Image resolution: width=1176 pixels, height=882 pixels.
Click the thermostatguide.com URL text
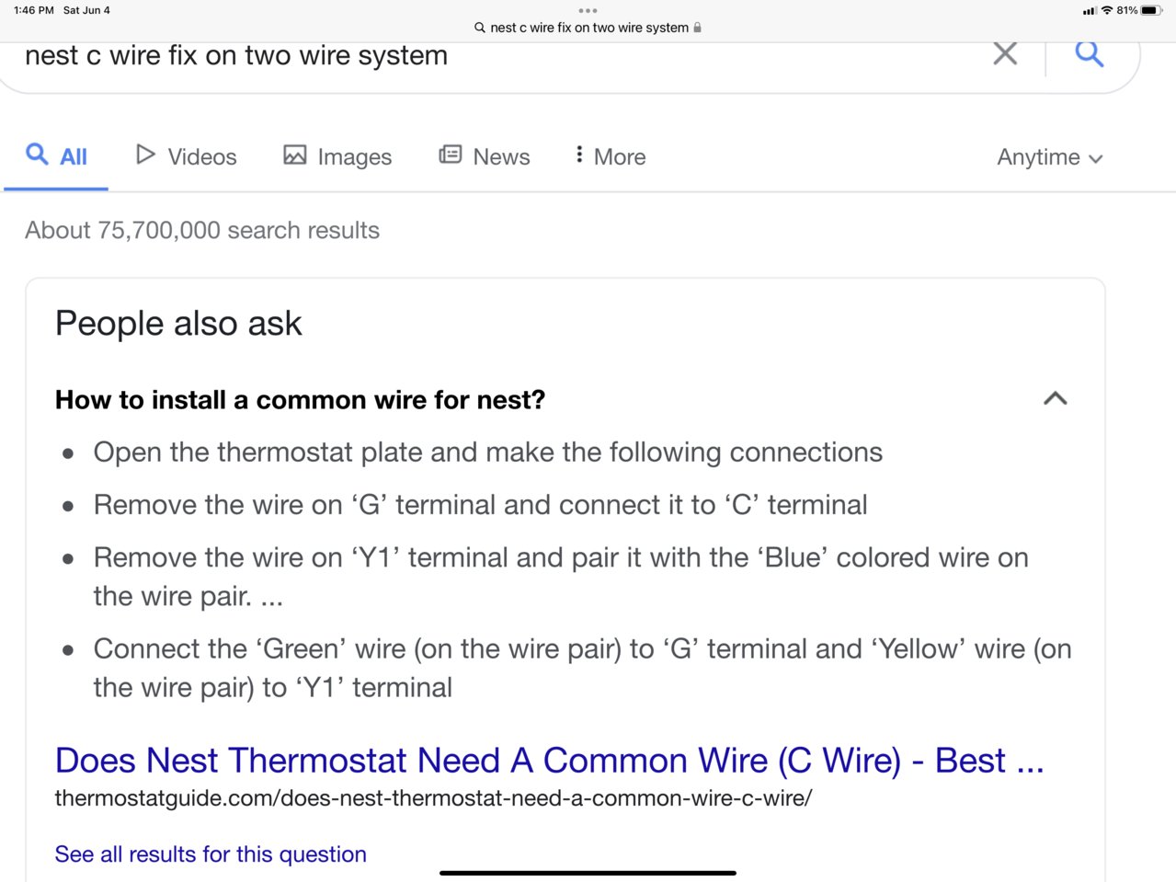coord(433,798)
